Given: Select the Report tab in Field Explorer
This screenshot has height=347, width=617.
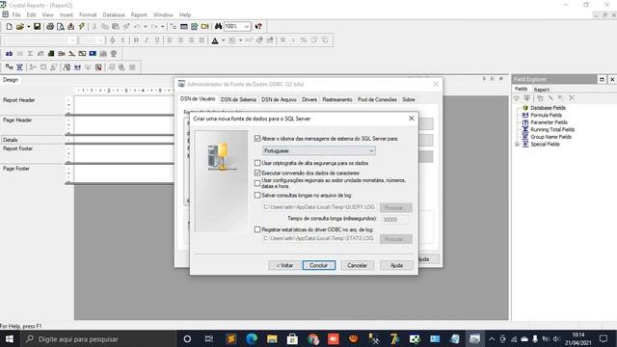Looking at the screenshot, I should 542,90.
